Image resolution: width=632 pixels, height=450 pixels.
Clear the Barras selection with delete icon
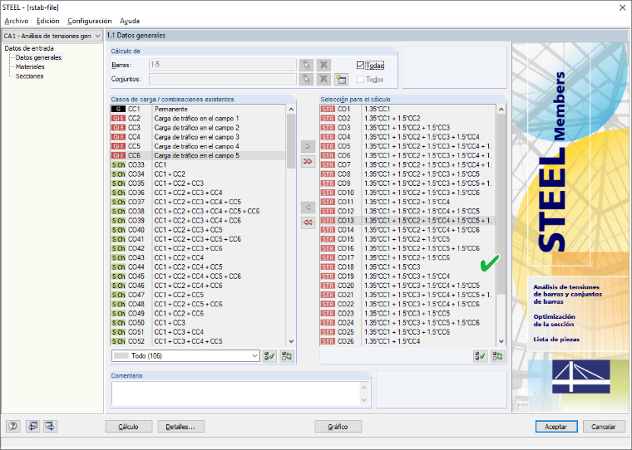(323, 65)
